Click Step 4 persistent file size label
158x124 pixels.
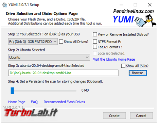pyautogui.click(x=55, y=81)
